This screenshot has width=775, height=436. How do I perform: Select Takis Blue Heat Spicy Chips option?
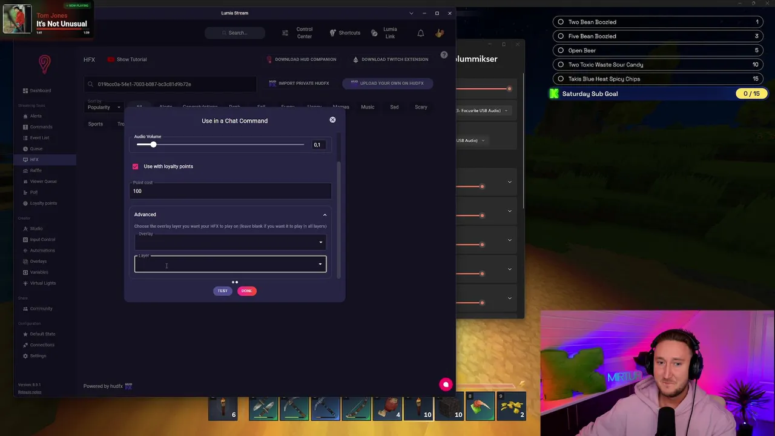561,79
